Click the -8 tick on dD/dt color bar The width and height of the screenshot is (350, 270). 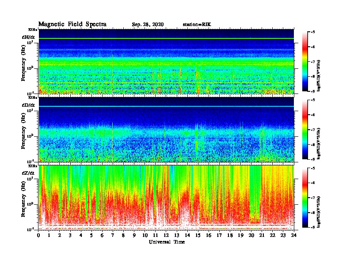coord(313,144)
